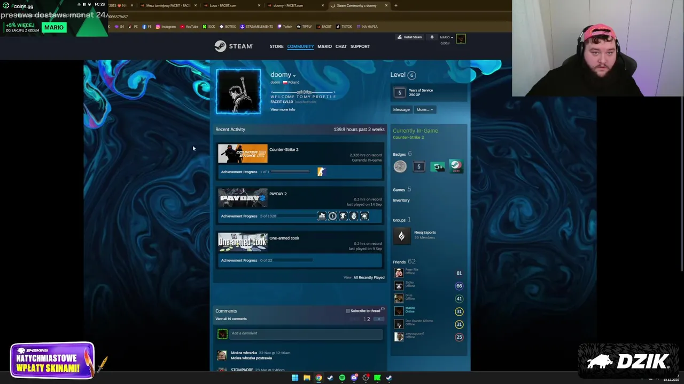Open the Inventory link

click(401, 200)
